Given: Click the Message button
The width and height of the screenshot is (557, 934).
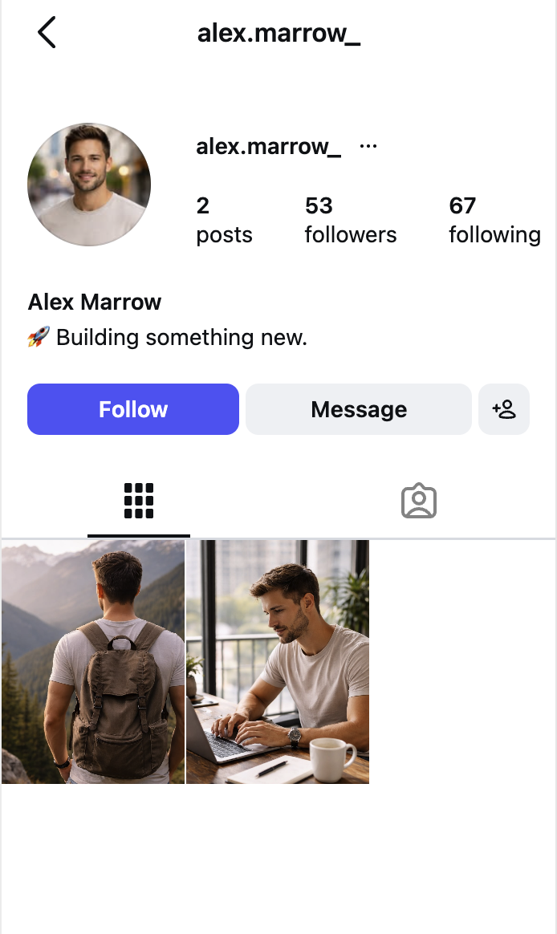Looking at the screenshot, I should [359, 409].
